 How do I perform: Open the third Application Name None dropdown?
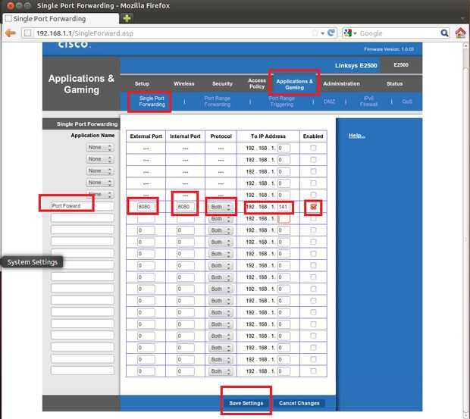[x=100, y=170]
